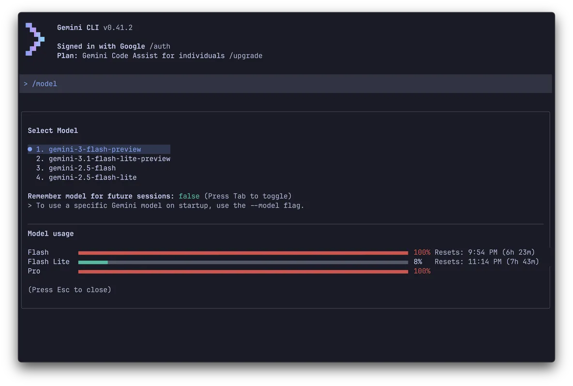Image resolution: width=573 pixels, height=386 pixels.
Task: Click the Pro usage progress bar
Action: (243, 272)
